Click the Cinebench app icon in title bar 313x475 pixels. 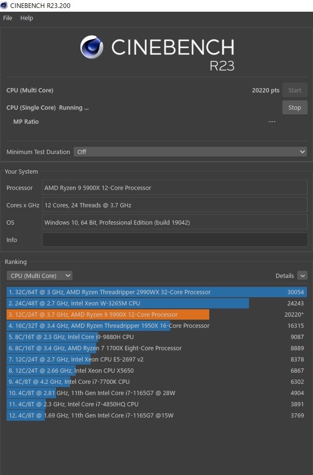[x=4, y=6]
